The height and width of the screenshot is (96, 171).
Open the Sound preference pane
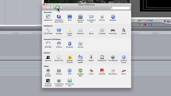(123, 31)
